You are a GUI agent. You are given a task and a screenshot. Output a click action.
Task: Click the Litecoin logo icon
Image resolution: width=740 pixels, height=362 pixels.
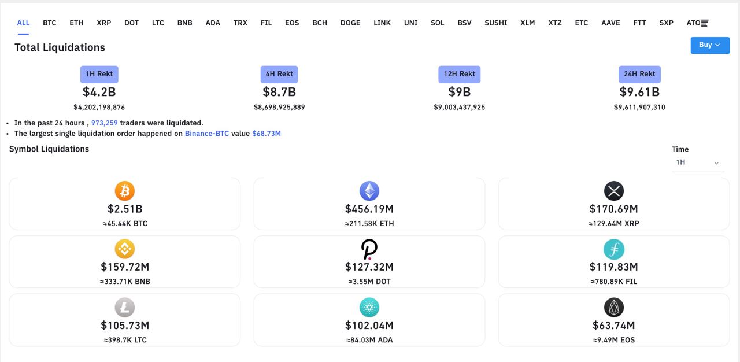124,307
